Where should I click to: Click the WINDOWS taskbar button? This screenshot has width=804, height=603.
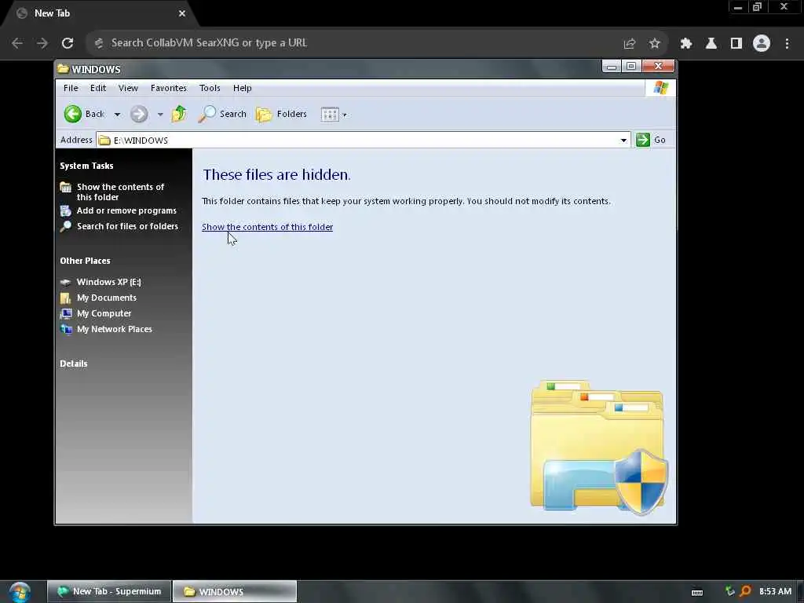pyautogui.click(x=235, y=592)
